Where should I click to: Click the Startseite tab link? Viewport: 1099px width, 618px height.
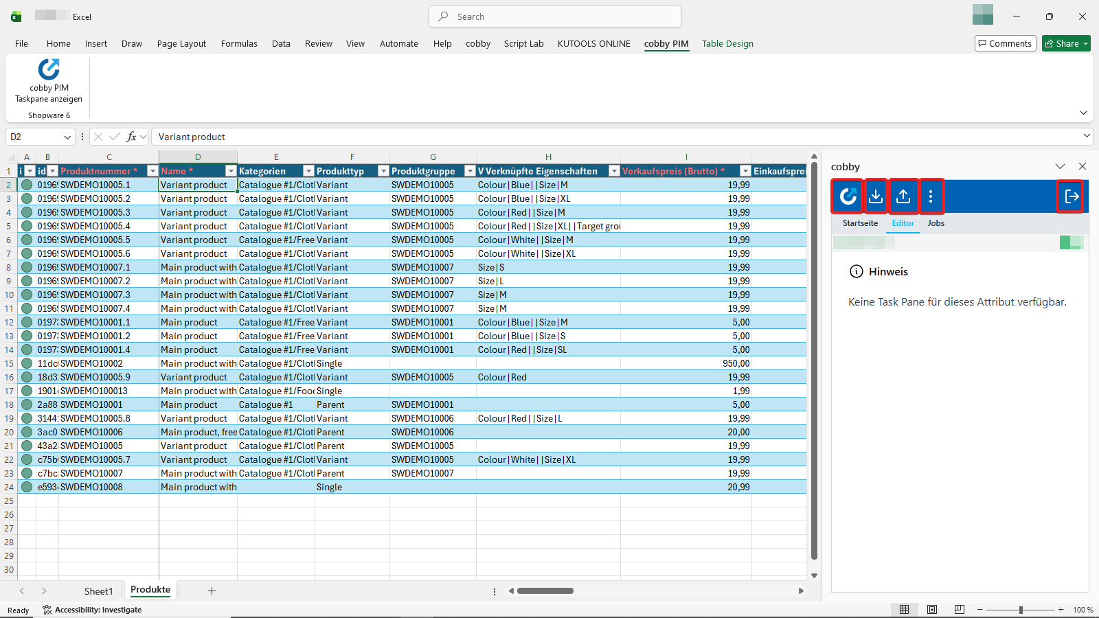pos(859,222)
